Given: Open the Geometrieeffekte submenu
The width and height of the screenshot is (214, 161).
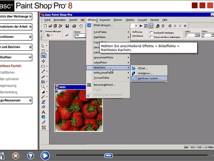Looking at the screenshot, I should pyautogui.click(x=108, y=57).
